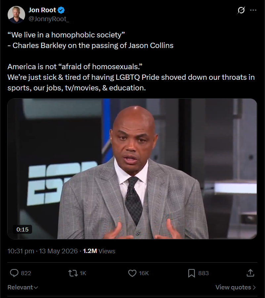Bookmark the post with the bookmark icon
Viewport: 265px width, 298px height.
click(x=191, y=273)
